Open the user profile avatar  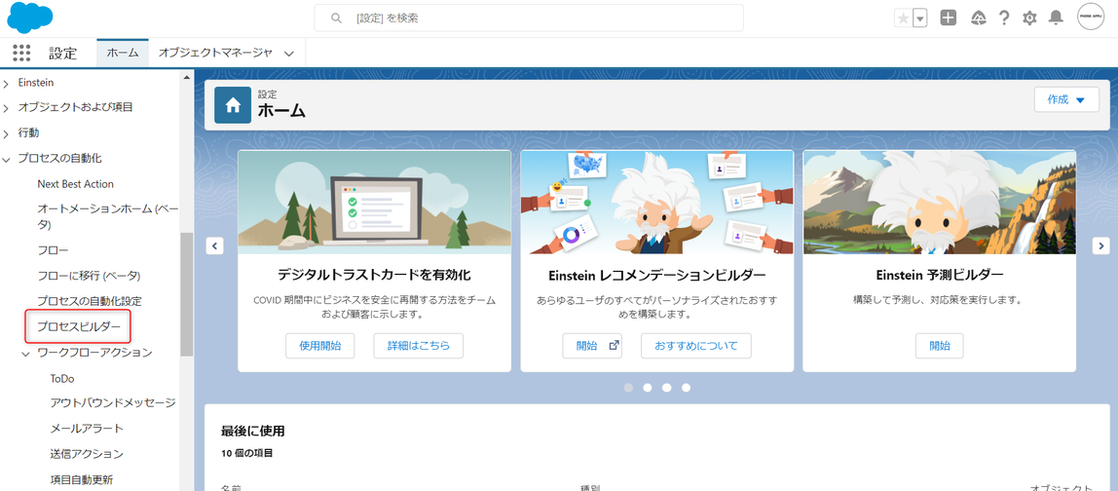1091,18
